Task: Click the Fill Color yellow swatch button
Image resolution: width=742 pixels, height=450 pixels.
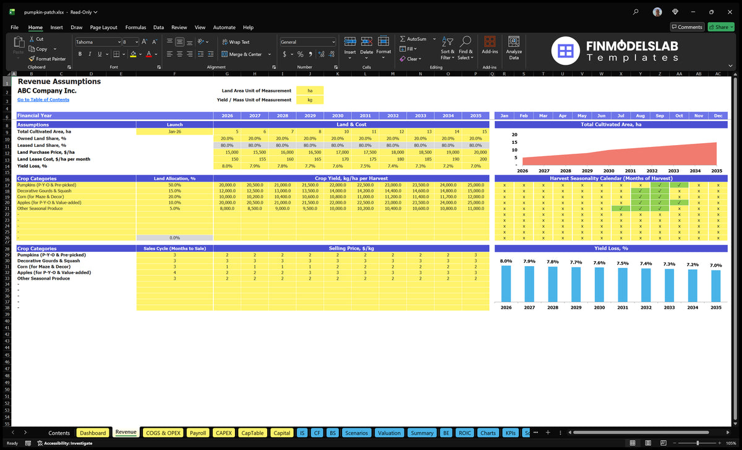Action: 133,54
